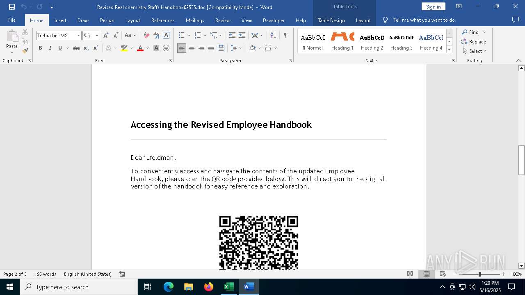Click the Replace button in Editing
Viewport: 525px width, 295px height.
click(x=474, y=41)
